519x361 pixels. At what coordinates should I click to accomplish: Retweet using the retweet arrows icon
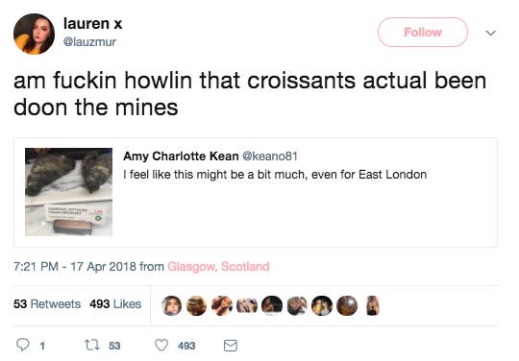coord(91,345)
